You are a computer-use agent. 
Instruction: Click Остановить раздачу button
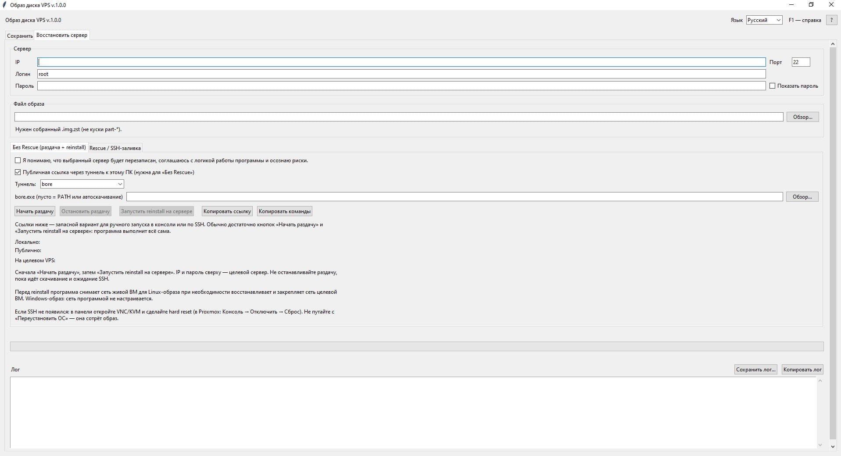(x=86, y=211)
